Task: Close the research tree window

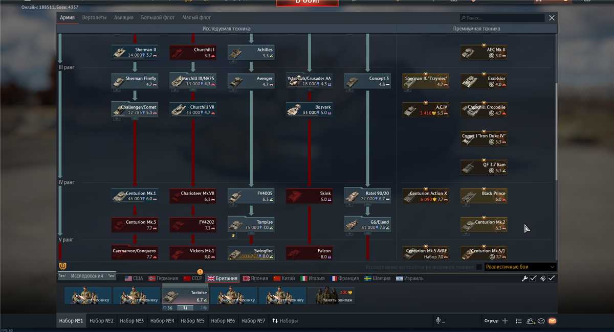Action: [552, 18]
